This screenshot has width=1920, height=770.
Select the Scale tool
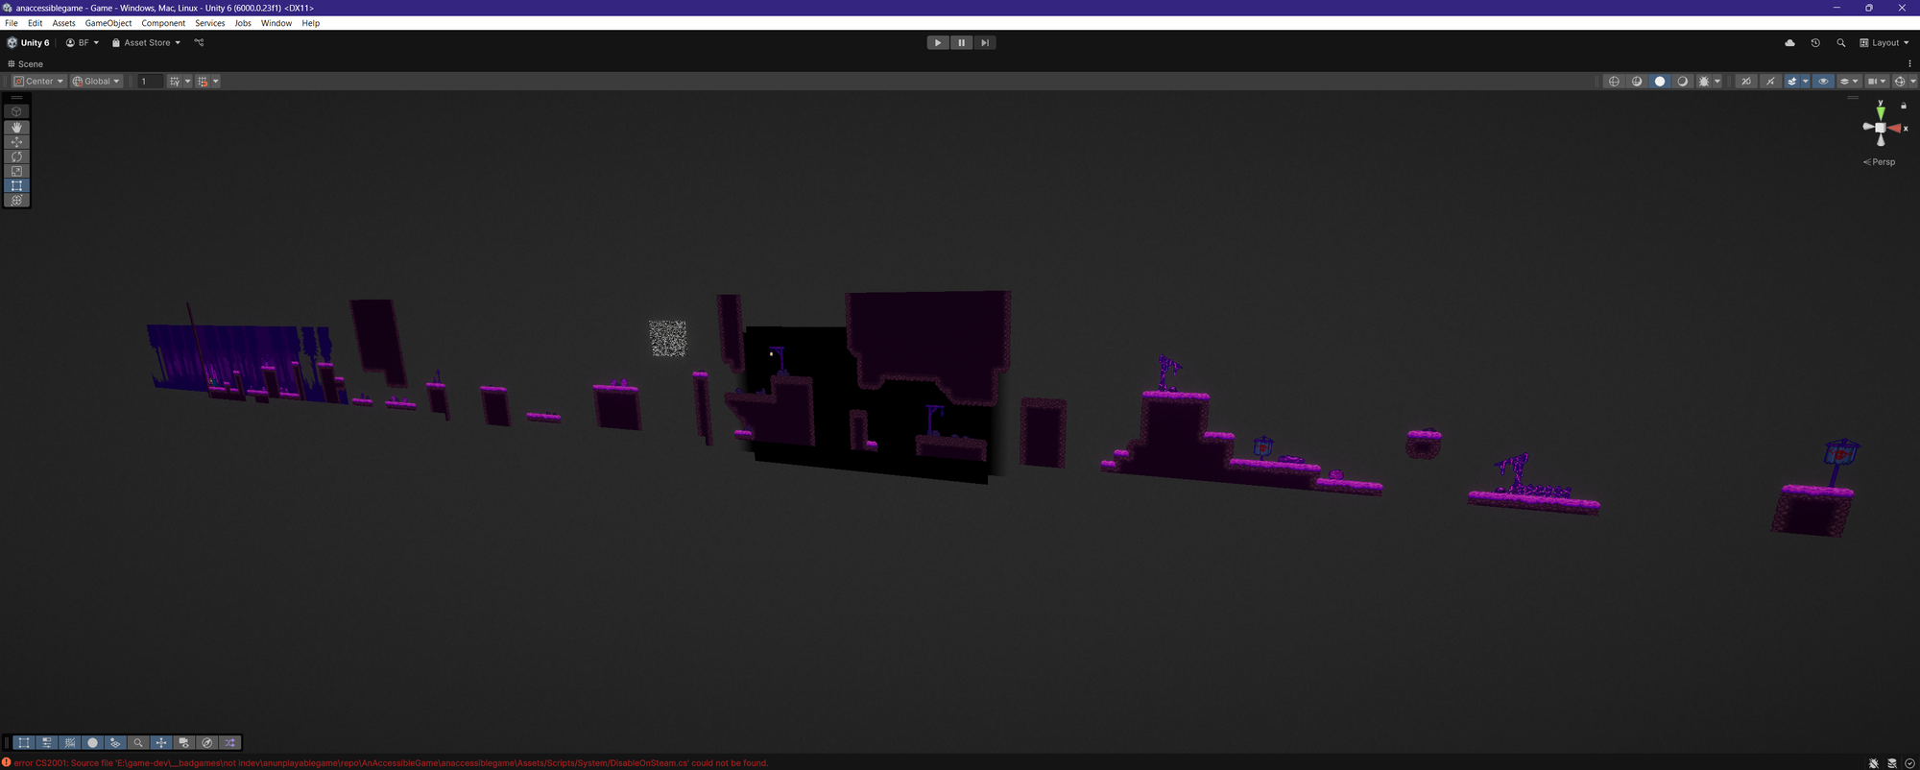point(16,171)
